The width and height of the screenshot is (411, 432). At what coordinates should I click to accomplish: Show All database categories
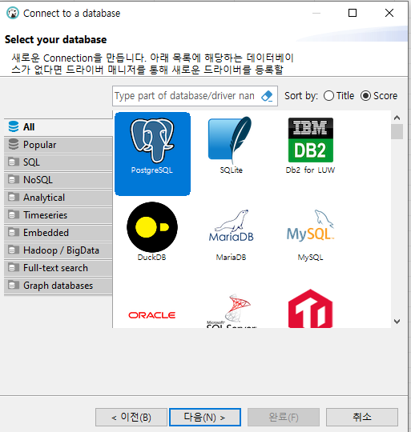[x=58, y=127]
